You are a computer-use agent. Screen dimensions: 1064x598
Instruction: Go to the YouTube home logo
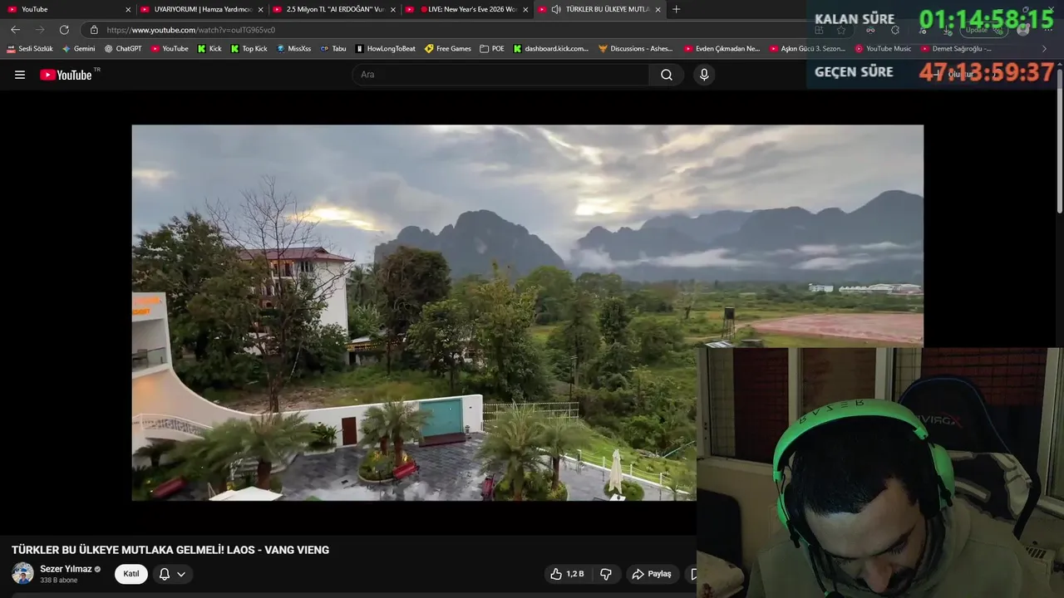[x=66, y=75]
